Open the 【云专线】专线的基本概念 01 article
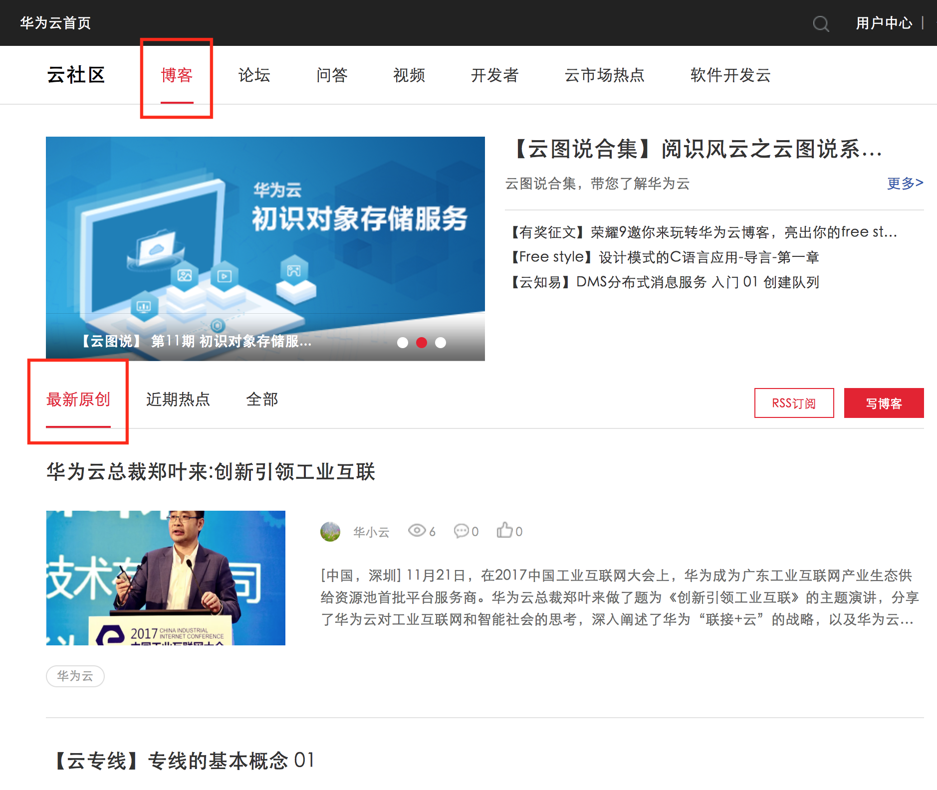The image size is (937, 790). (x=183, y=761)
